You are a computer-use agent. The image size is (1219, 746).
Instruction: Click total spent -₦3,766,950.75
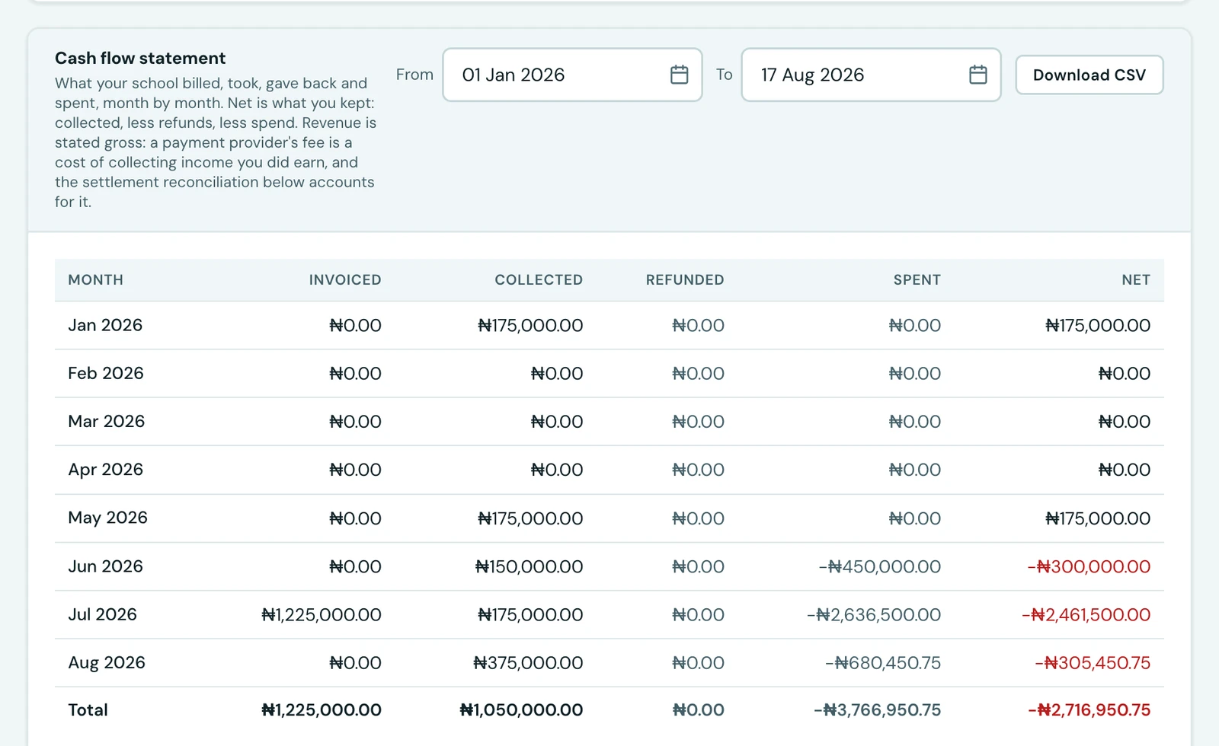coord(877,710)
